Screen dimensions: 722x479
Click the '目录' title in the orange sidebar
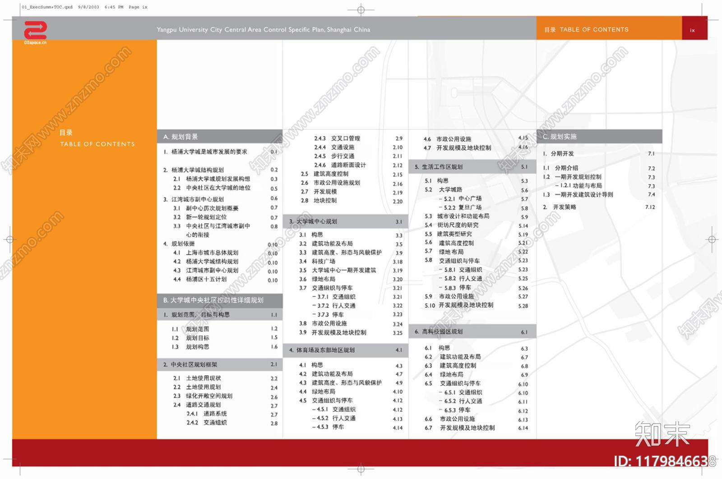coord(66,133)
